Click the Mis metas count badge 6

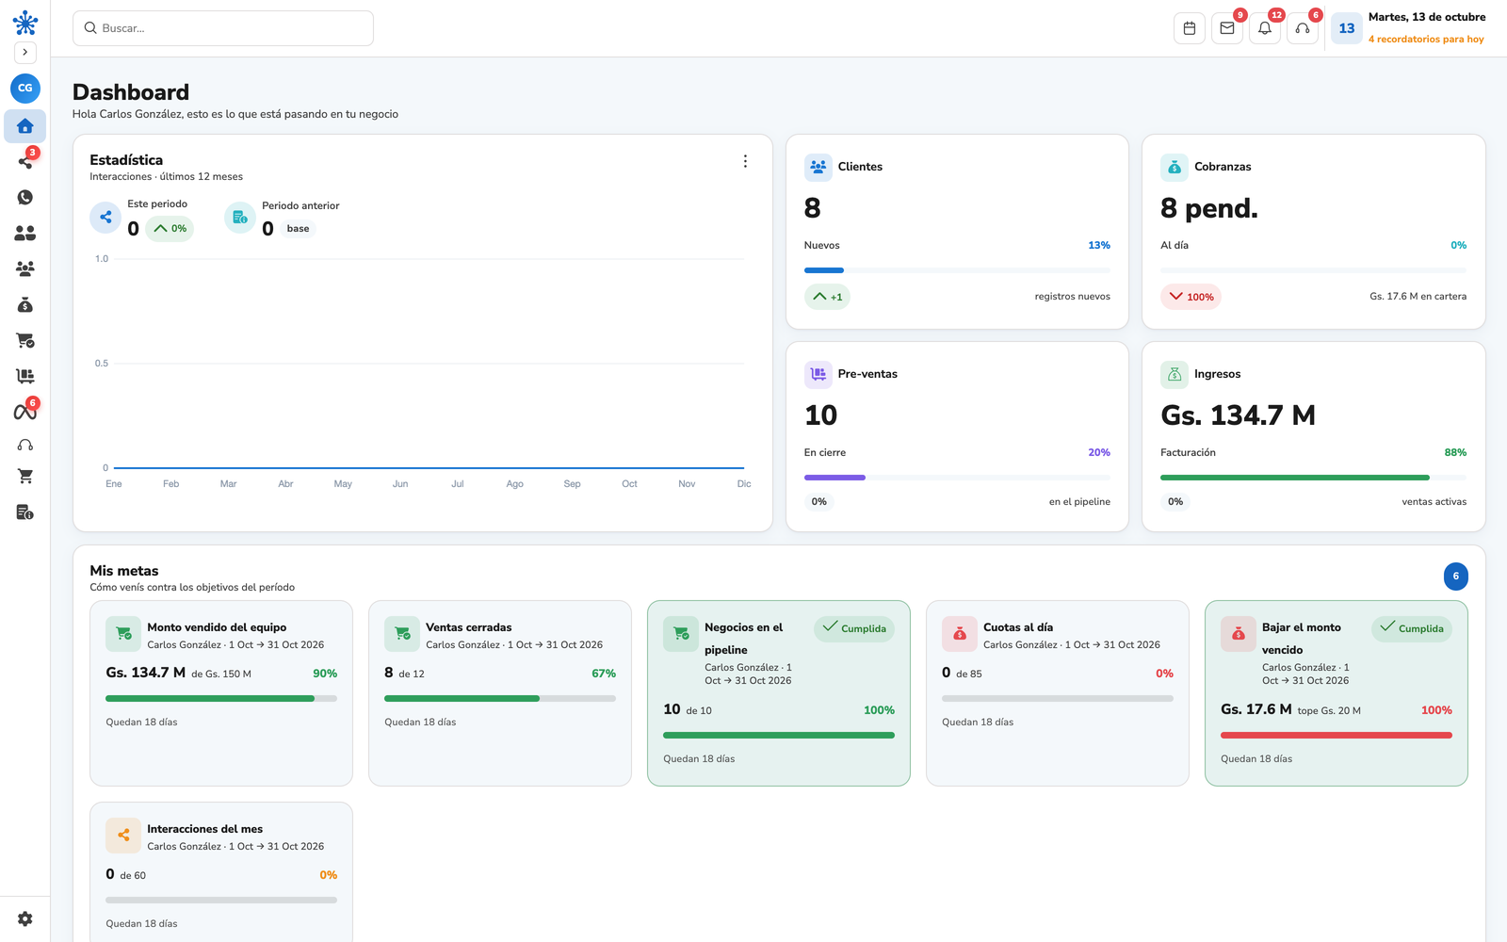coord(1456,577)
